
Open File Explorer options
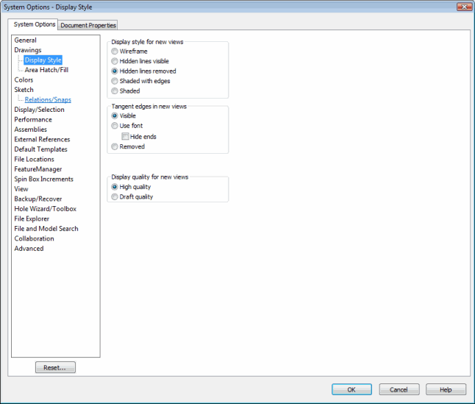(32, 219)
